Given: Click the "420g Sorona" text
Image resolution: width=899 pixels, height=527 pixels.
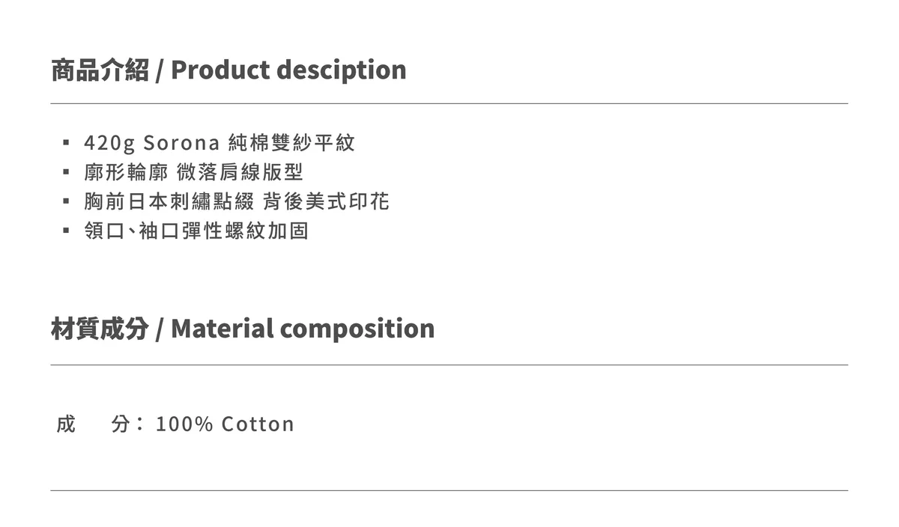Looking at the screenshot, I should click(x=151, y=142).
